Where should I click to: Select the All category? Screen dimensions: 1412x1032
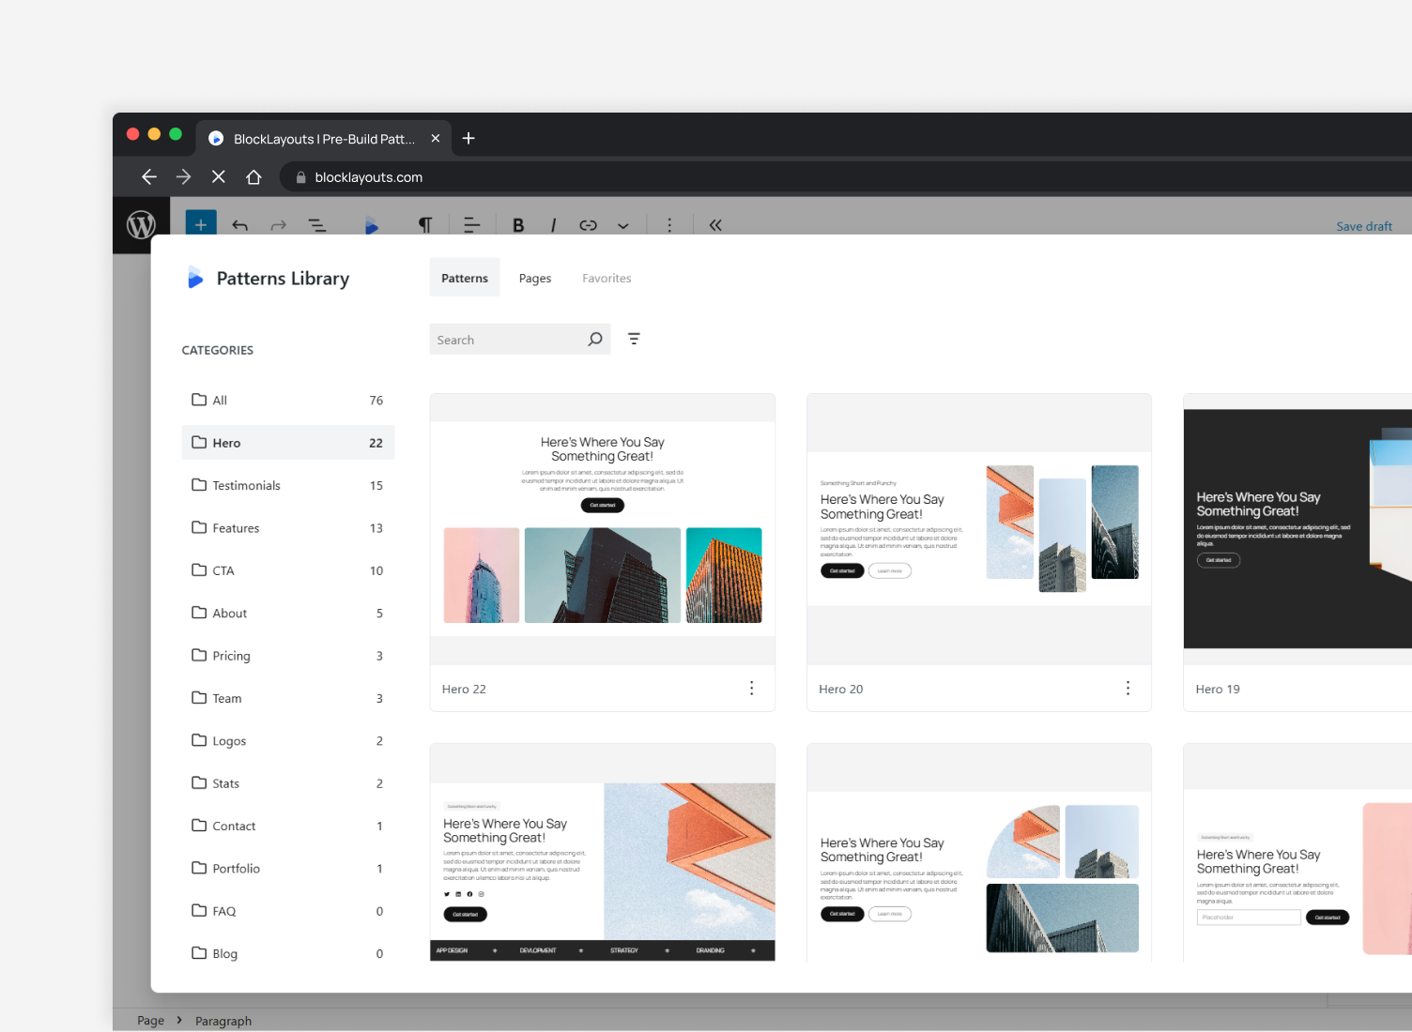(288, 400)
